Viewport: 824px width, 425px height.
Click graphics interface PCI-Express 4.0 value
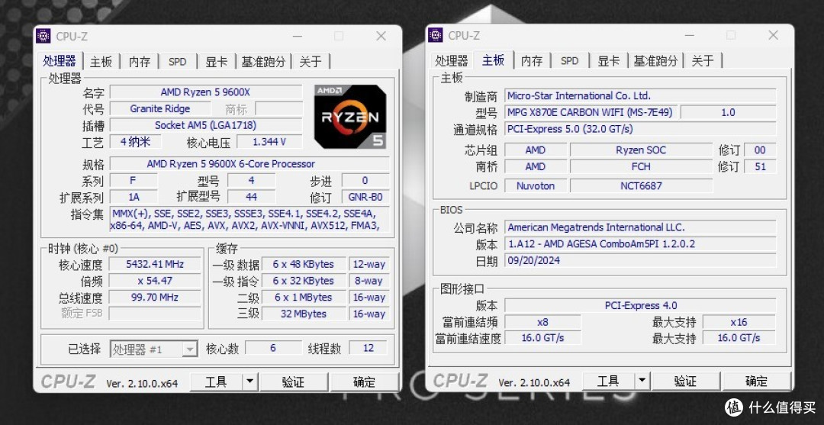[640, 305]
